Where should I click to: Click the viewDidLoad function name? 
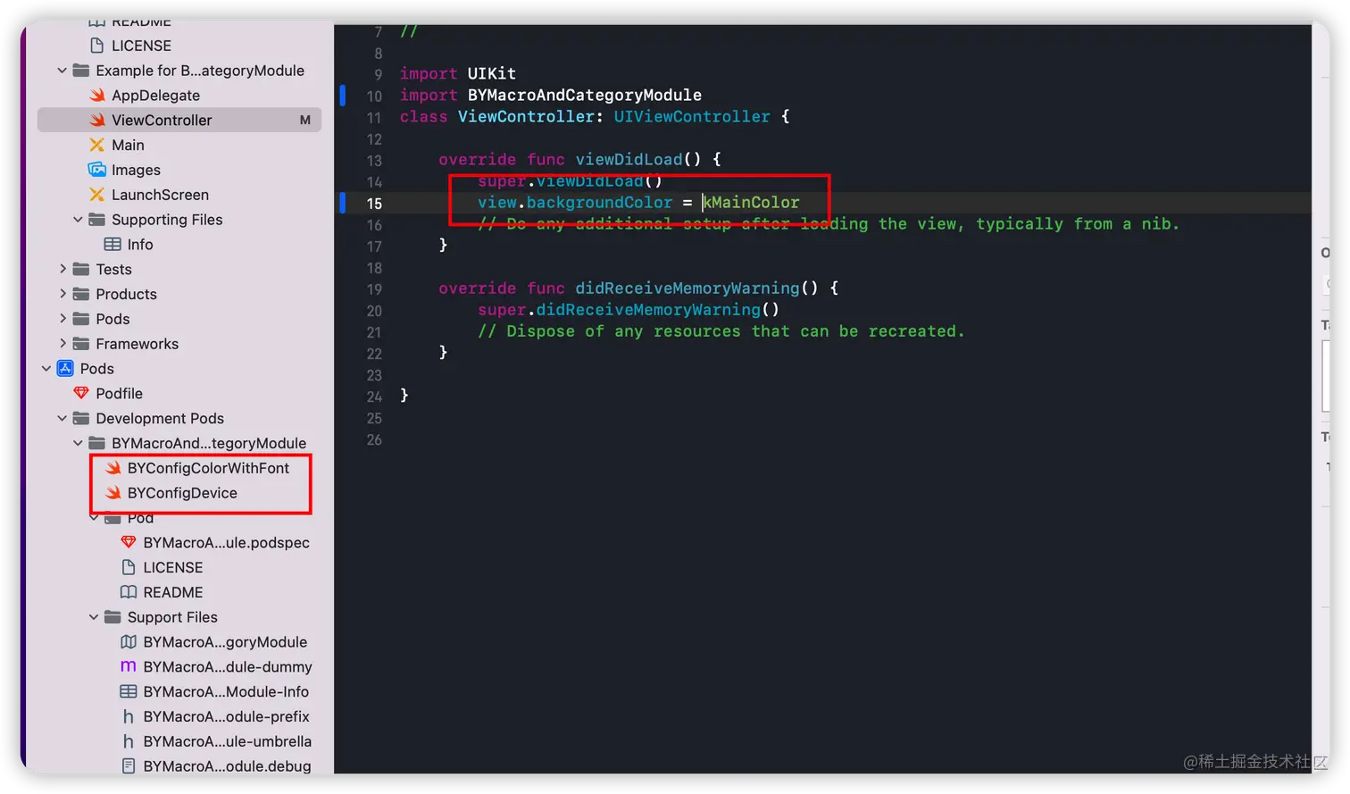[x=629, y=160]
